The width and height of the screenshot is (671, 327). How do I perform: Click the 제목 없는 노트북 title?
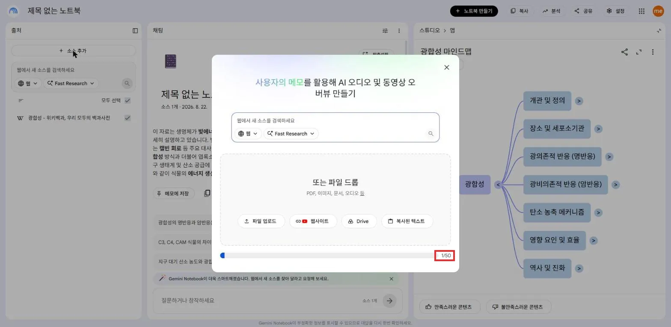[54, 11]
